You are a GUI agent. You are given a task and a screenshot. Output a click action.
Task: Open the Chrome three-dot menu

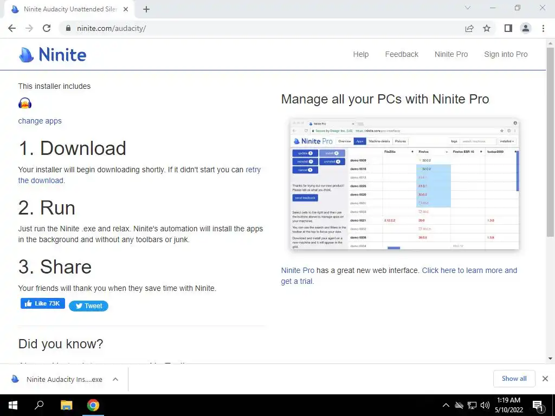pyautogui.click(x=543, y=28)
